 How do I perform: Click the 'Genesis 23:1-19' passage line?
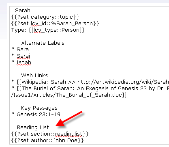click(x=39, y=115)
